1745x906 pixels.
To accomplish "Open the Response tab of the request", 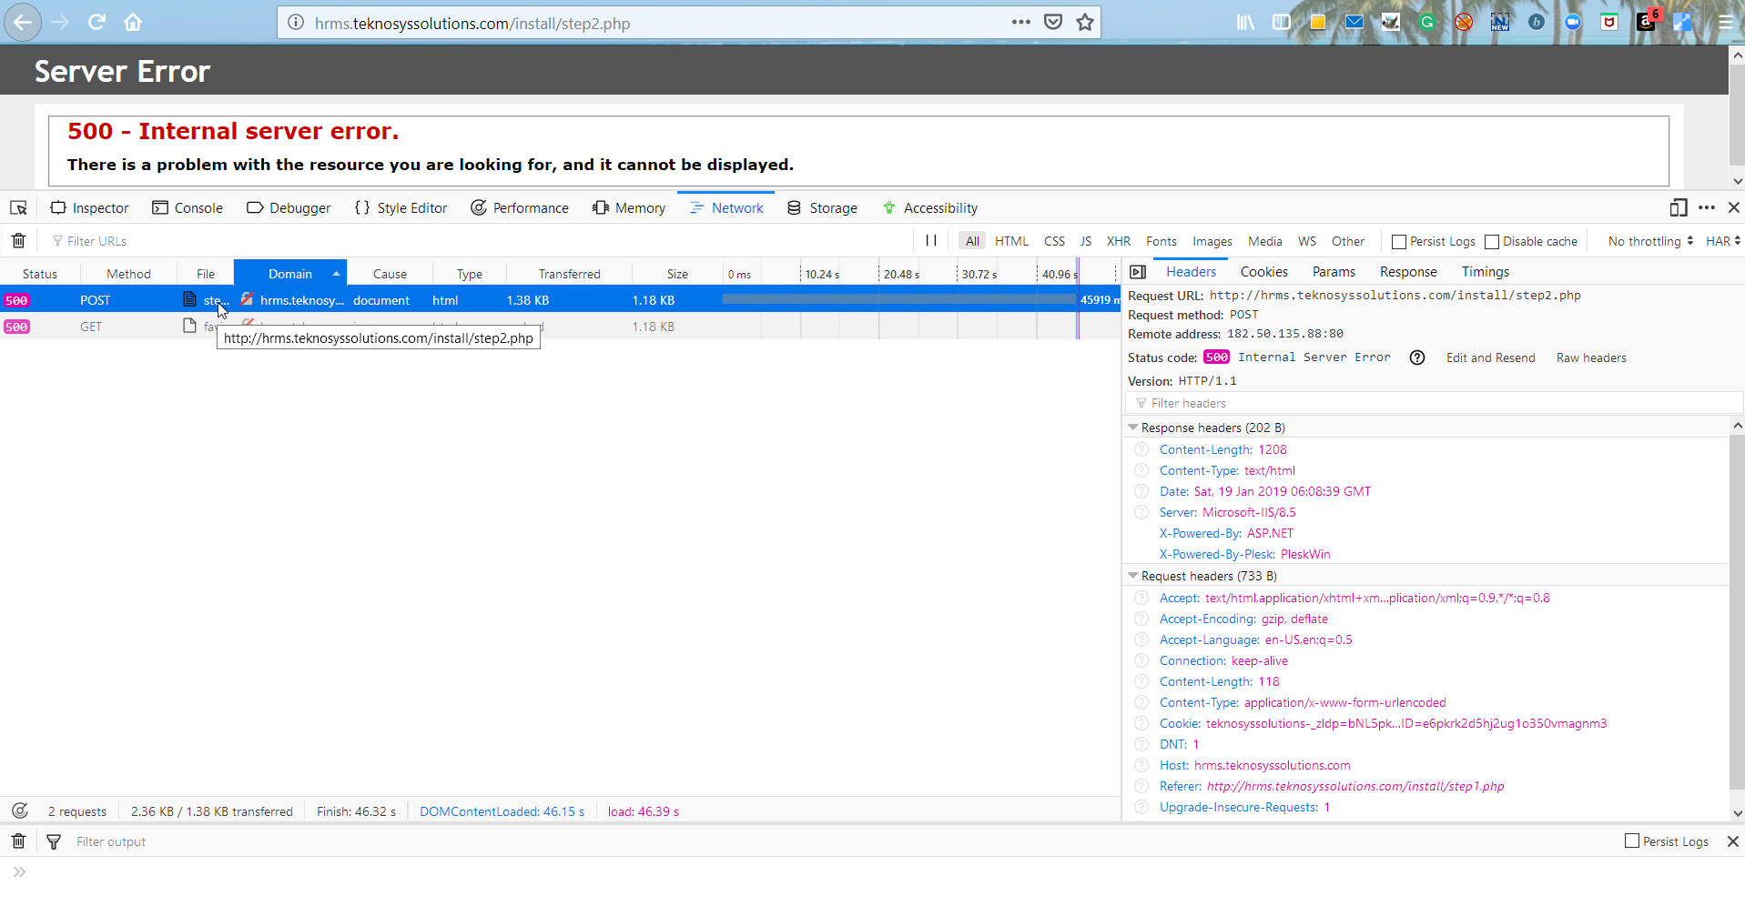I will point(1408,272).
